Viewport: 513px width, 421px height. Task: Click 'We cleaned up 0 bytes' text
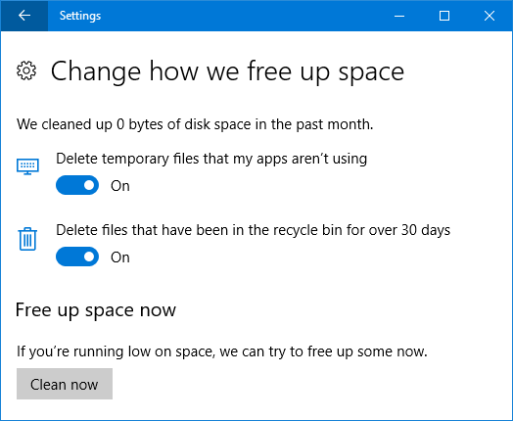point(195,124)
